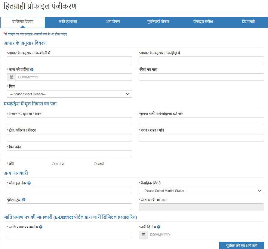Select शहरी radio button
This screenshot has height=249, width=268.
click(95, 164)
